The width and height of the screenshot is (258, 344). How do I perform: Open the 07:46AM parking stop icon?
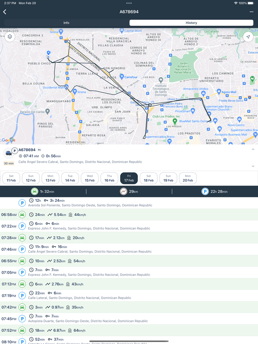coord(22,249)
